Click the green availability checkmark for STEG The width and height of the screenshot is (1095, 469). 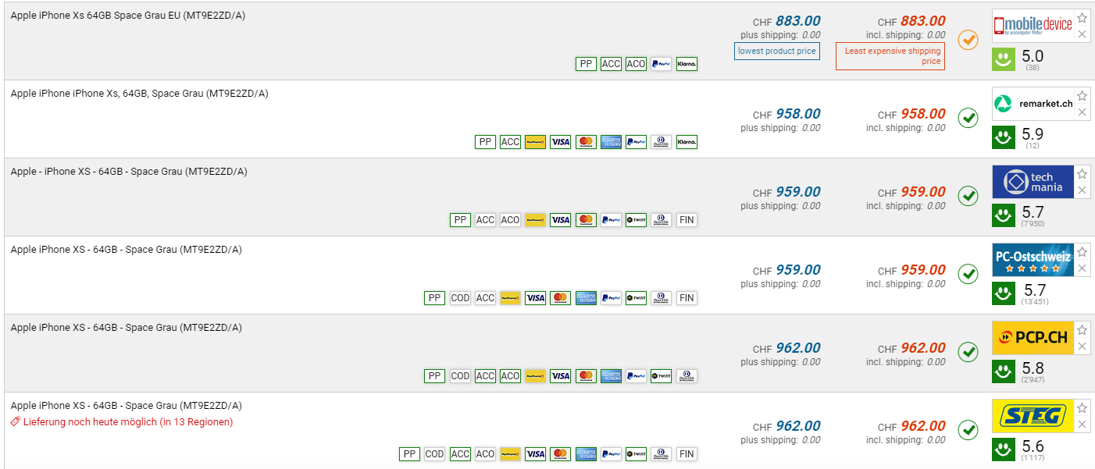click(x=968, y=430)
